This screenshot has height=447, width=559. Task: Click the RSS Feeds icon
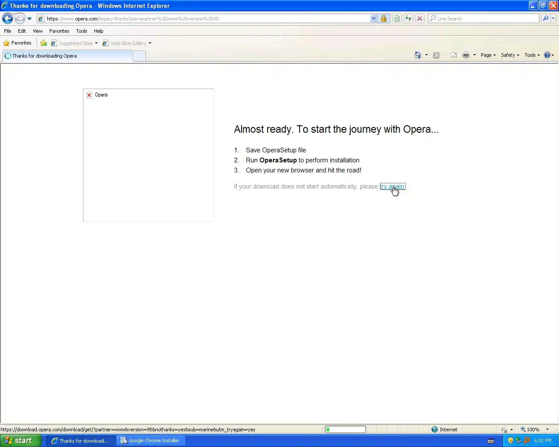point(436,55)
